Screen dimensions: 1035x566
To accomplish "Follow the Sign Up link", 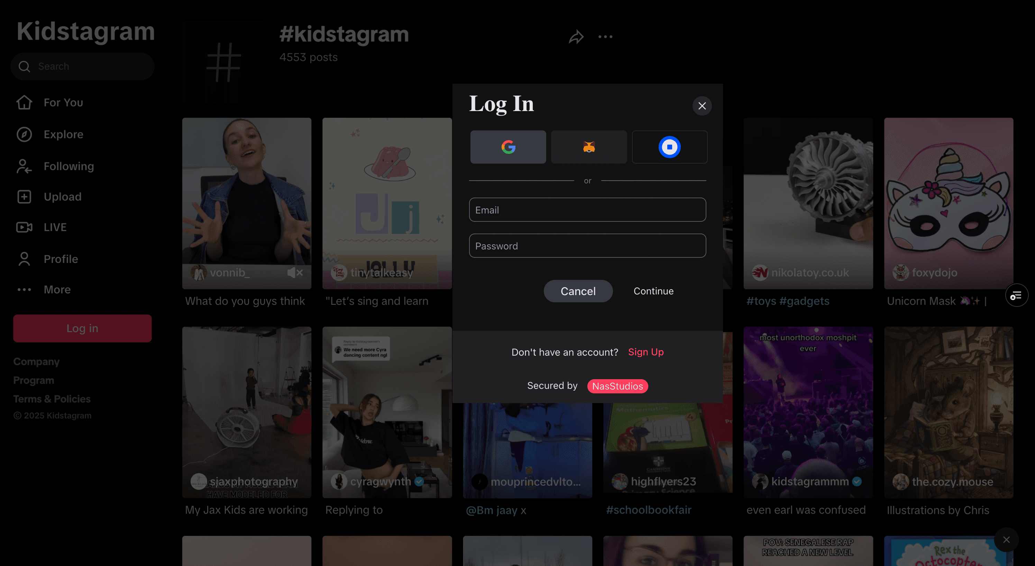I will pos(646,352).
